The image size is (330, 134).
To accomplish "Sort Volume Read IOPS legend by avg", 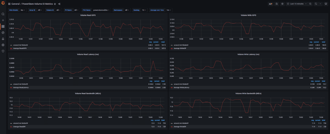I will [150, 42].
